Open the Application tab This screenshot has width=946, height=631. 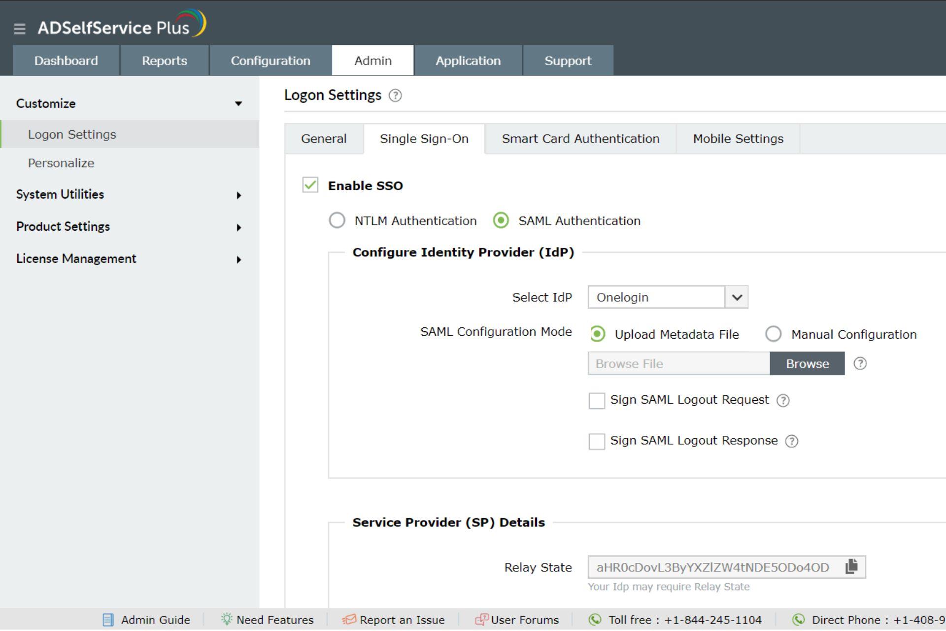(x=468, y=61)
